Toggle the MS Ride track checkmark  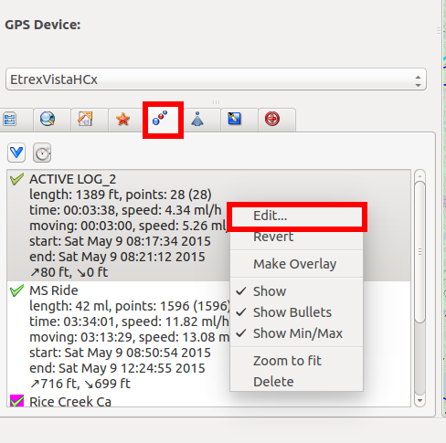(16, 290)
